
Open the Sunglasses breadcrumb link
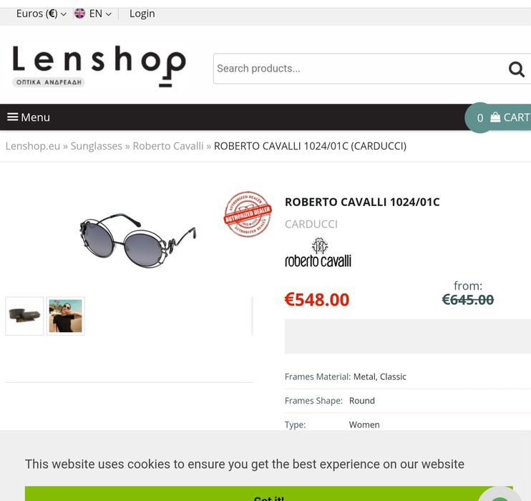coord(96,146)
